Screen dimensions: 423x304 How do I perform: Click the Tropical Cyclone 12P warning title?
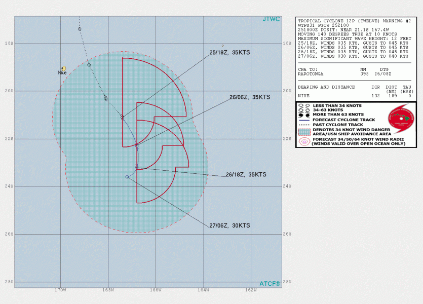coord(355,21)
